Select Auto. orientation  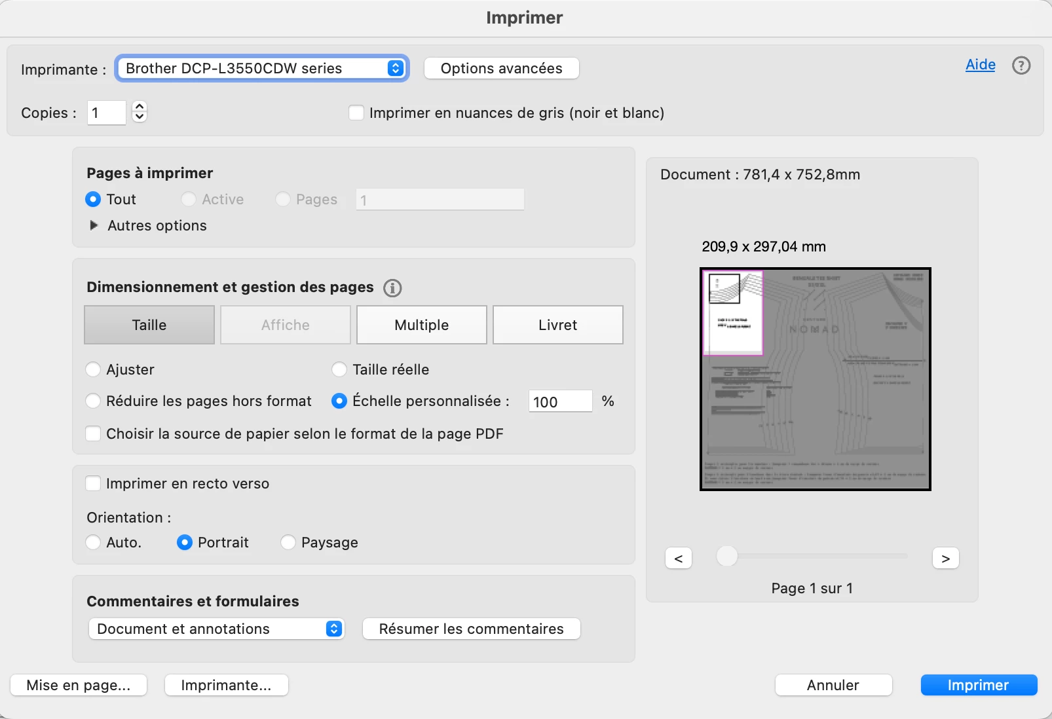coord(93,542)
